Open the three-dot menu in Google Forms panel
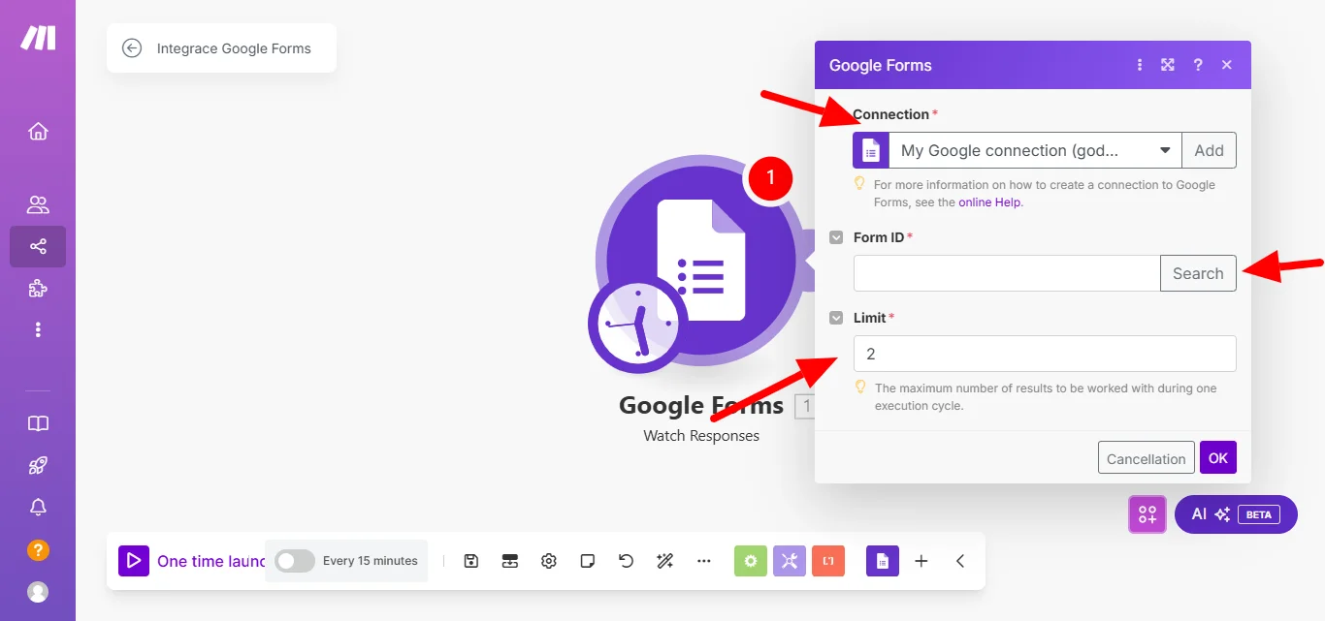This screenshot has width=1325, height=621. point(1139,64)
